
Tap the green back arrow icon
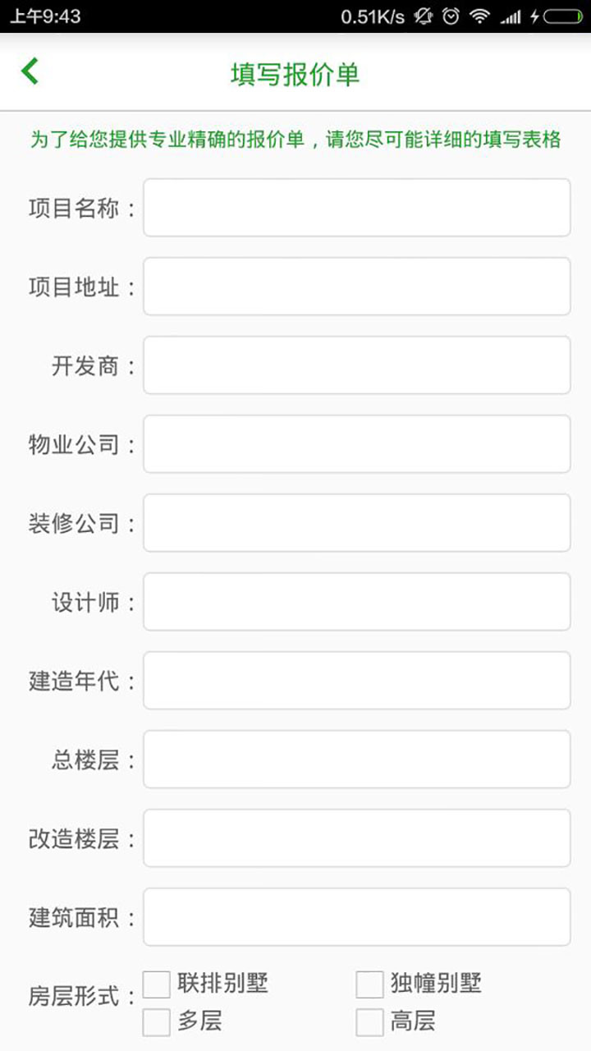click(30, 72)
